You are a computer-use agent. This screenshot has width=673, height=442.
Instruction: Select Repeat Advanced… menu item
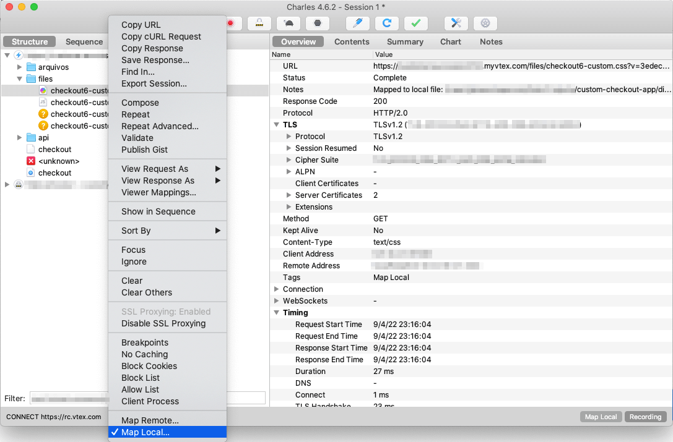tap(167, 126)
